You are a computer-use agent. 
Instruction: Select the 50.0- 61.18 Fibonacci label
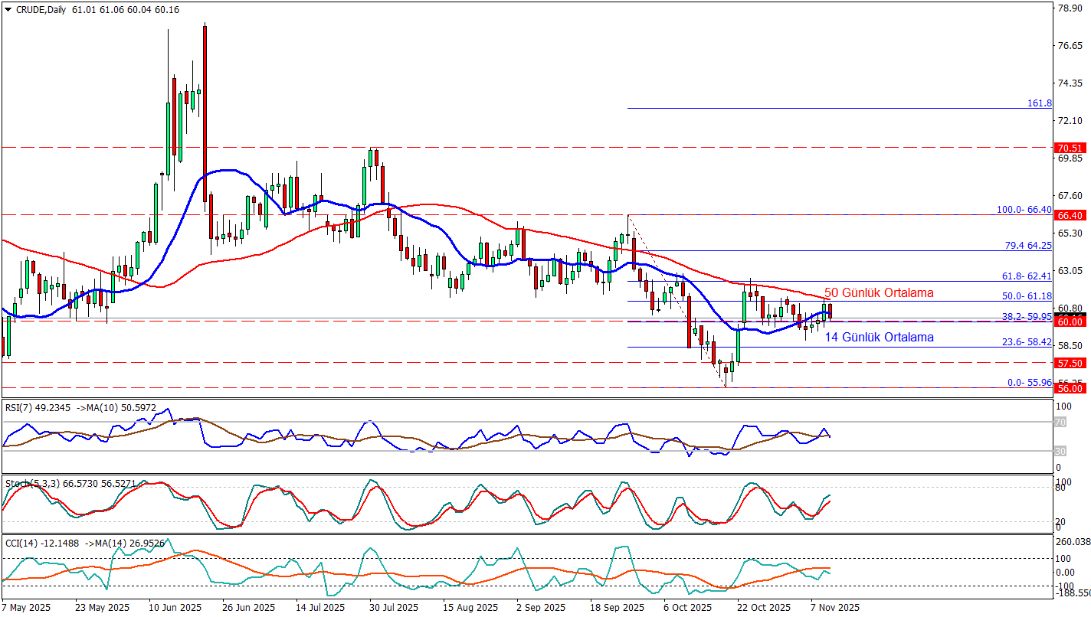pyautogui.click(x=1028, y=295)
